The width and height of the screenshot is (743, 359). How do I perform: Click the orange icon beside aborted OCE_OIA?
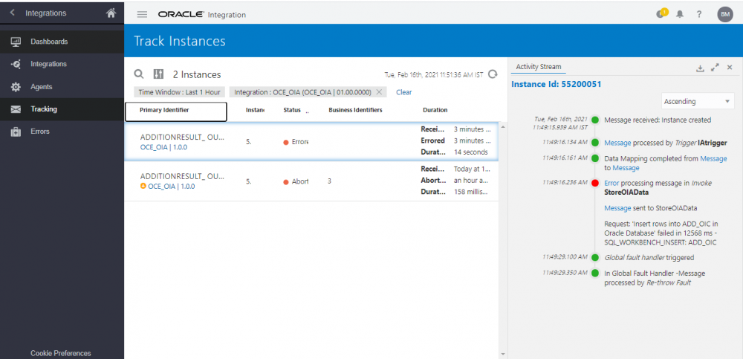point(143,186)
